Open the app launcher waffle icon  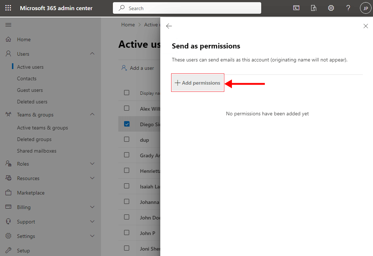click(8, 8)
